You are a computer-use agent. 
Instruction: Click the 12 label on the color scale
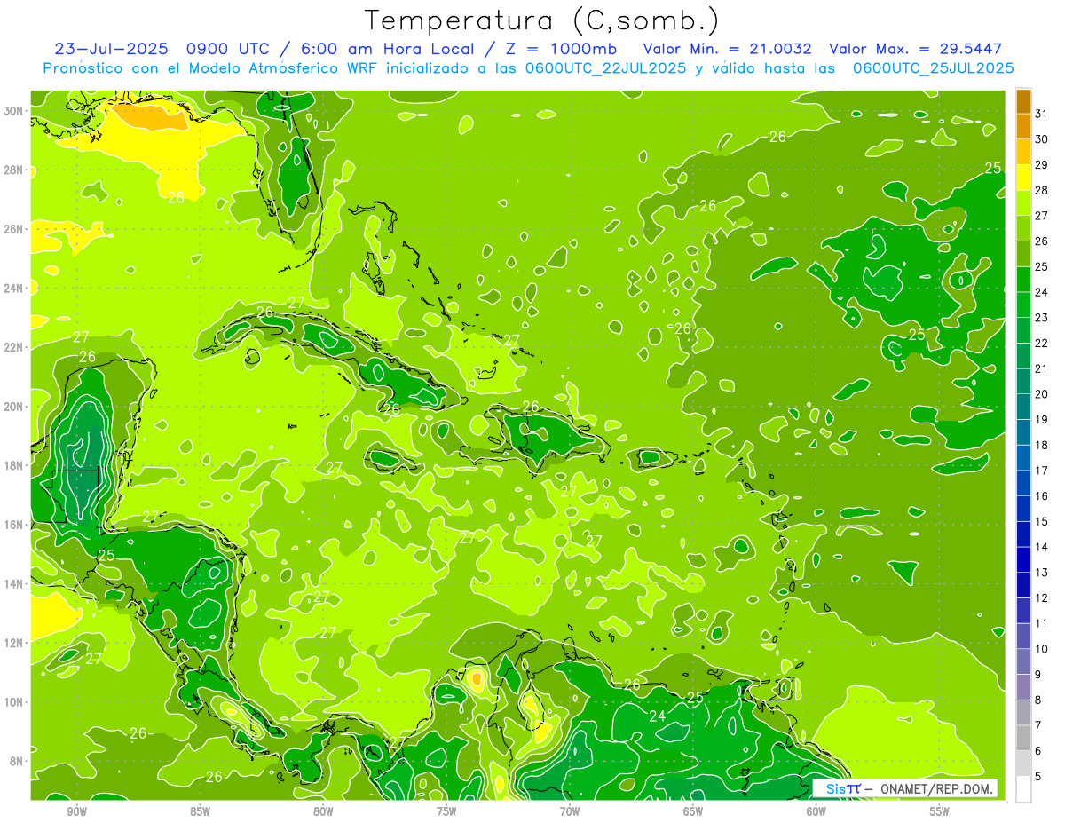tap(1042, 598)
